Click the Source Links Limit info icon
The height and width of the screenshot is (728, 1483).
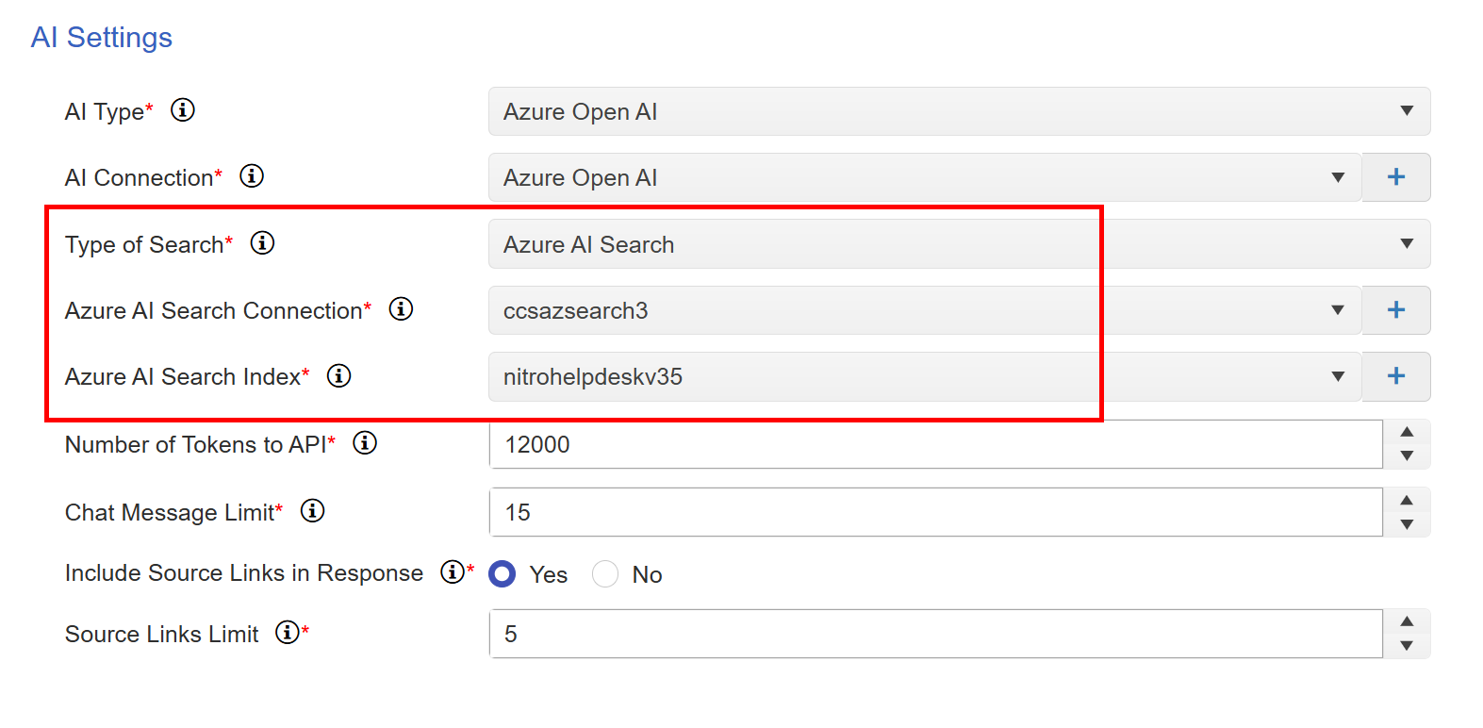[x=288, y=632]
